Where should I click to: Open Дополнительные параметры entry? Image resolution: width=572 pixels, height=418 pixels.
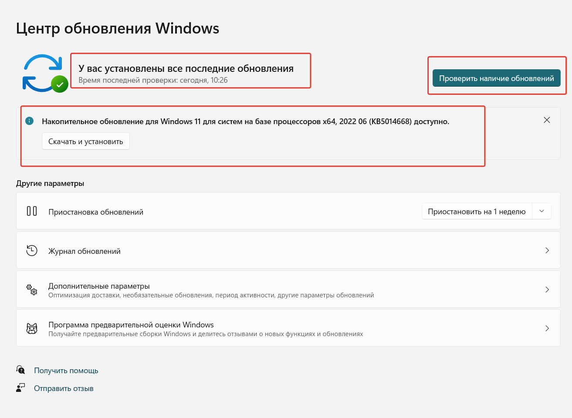click(x=288, y=289)
